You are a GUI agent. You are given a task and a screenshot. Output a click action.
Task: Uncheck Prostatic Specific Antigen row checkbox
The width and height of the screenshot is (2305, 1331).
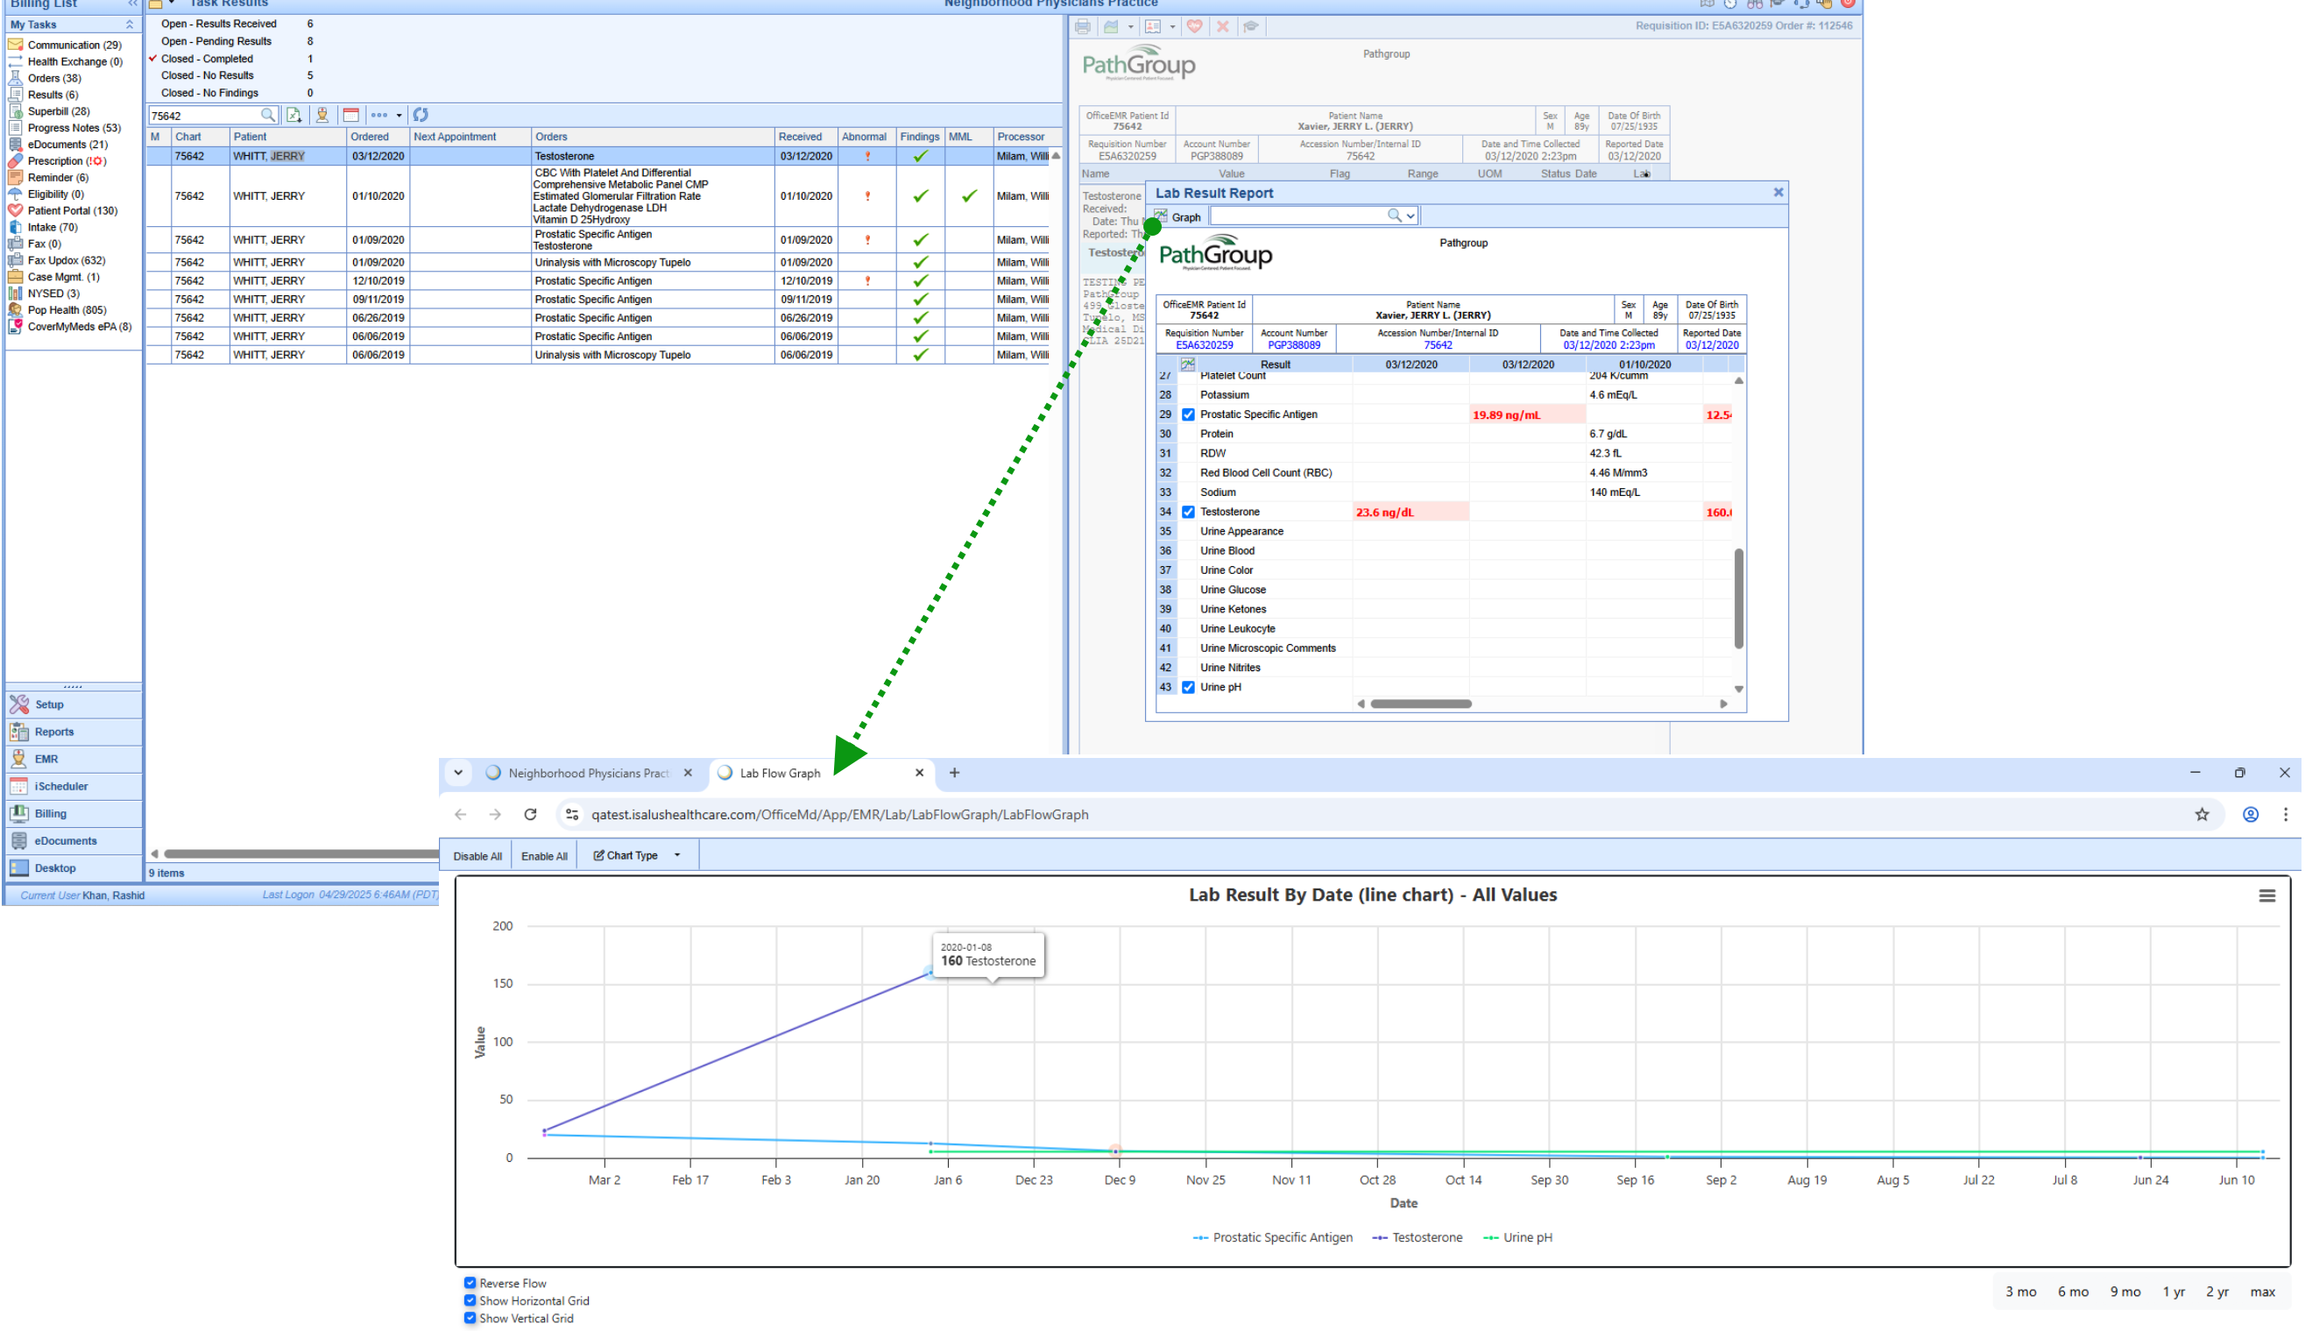(1188, 415)
